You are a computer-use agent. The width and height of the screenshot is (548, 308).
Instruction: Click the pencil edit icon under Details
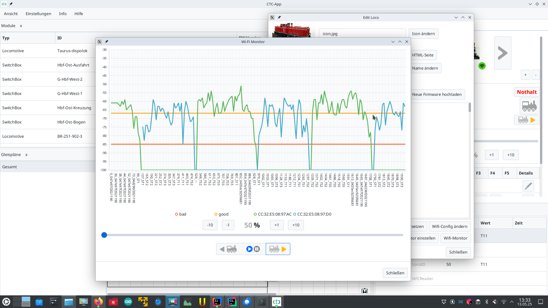[528, 186]
